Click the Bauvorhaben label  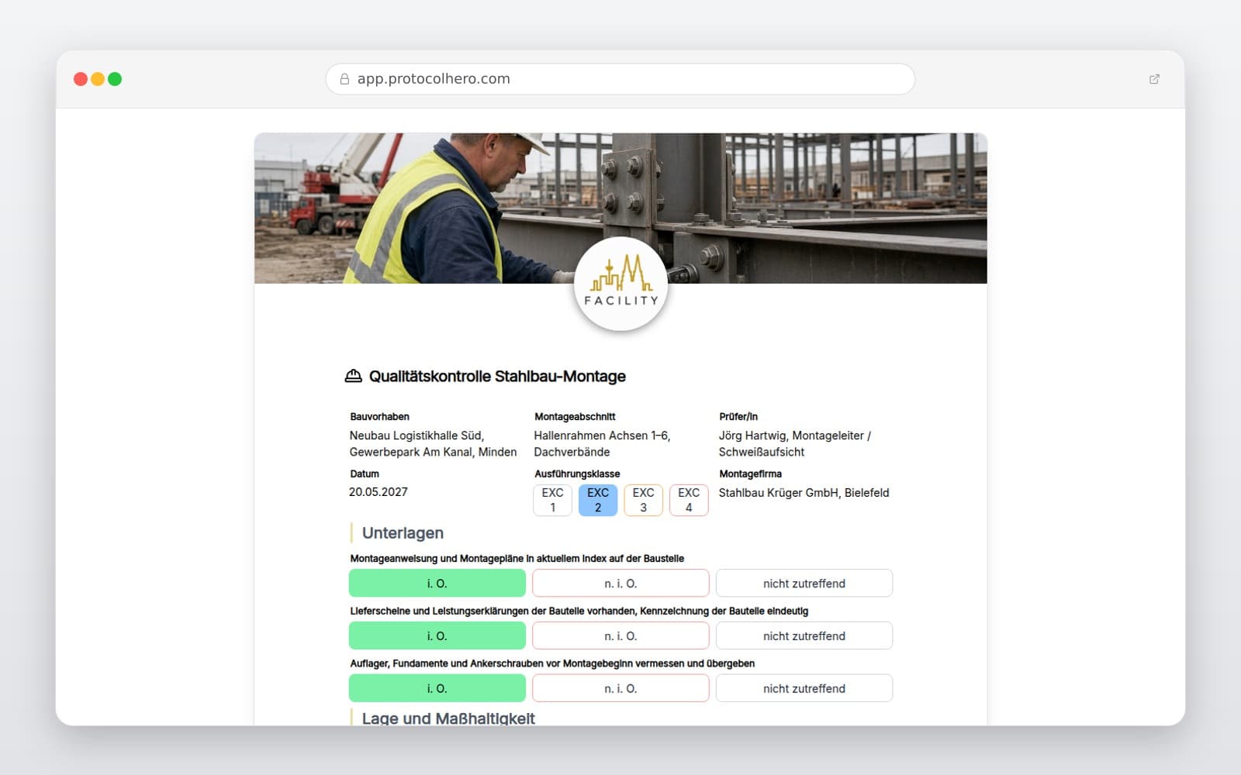coord(379,416)
